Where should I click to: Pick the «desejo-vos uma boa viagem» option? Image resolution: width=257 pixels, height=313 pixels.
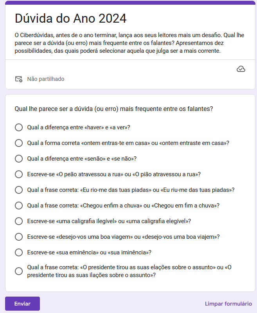(18, 237)
